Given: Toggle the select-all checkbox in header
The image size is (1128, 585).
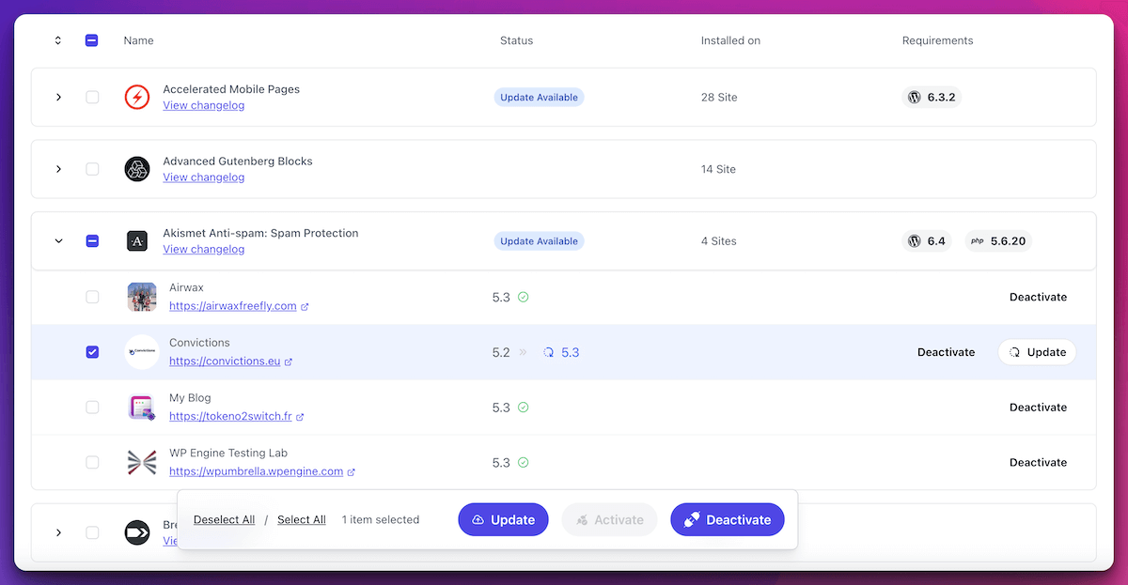Looking at the screenshot, I should point(92,40).
